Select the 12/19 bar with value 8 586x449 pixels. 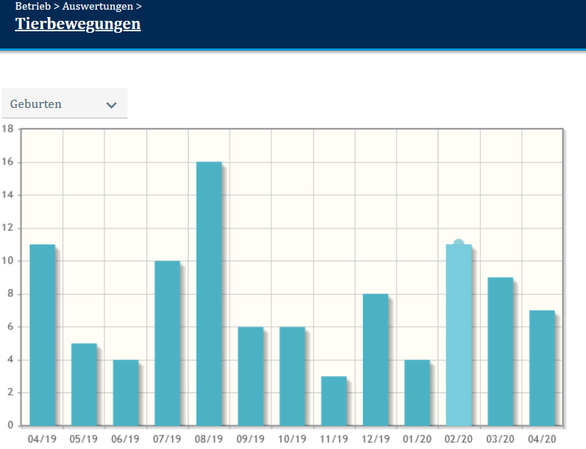click(376, 360)
